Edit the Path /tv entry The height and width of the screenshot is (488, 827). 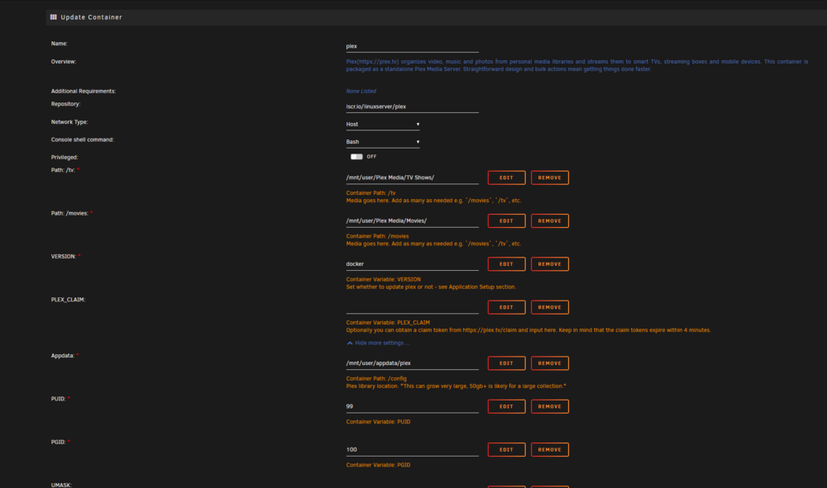coord(506,178)
